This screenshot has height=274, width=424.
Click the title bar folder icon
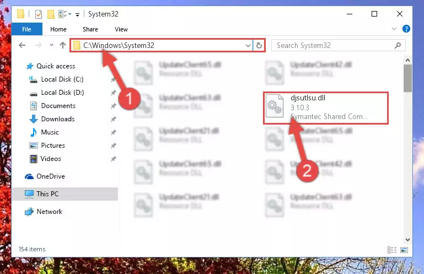20,14
